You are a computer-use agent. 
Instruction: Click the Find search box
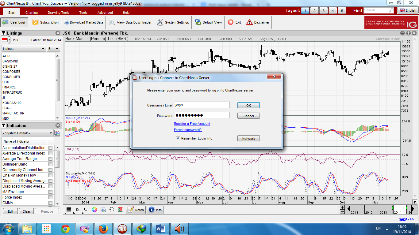pos(379,10)
